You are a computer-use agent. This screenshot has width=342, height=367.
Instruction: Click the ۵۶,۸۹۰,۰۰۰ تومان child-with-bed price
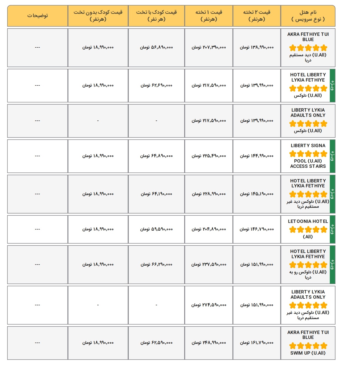click(x=156, y=47)
